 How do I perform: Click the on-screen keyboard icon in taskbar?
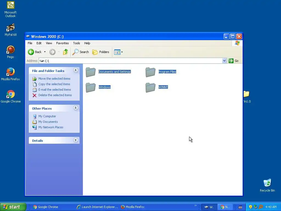pos(240,207)
